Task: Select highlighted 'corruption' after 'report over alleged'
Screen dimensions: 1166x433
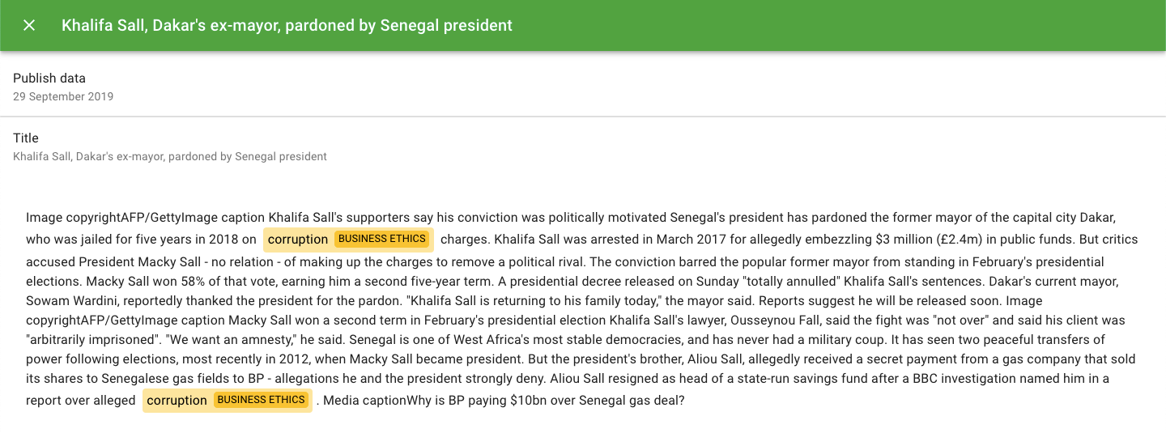Action: click(177, 400)
